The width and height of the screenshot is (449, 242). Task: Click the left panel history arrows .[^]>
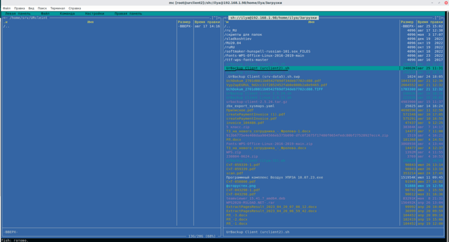pyautogui.click(x=215, y=18)
